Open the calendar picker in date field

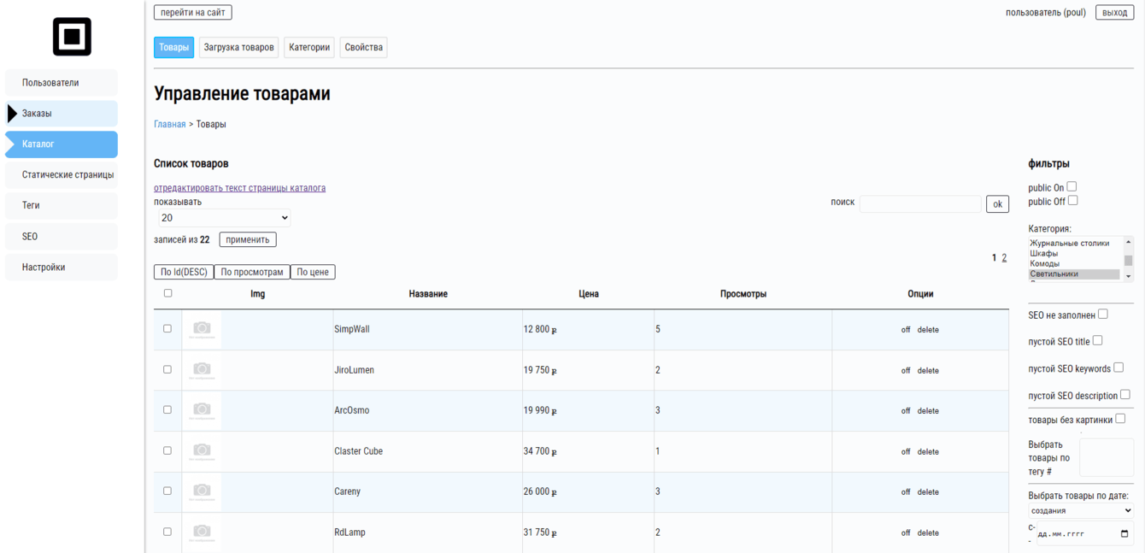[1124, 534]
